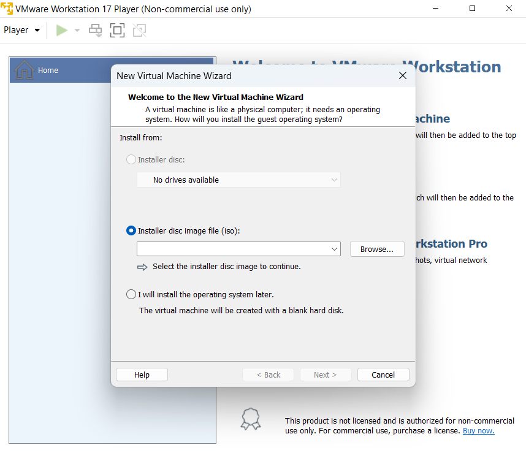Select Installer disc image file (iso) option
Viewport: 526px width, 453px height.
(131, 230)
